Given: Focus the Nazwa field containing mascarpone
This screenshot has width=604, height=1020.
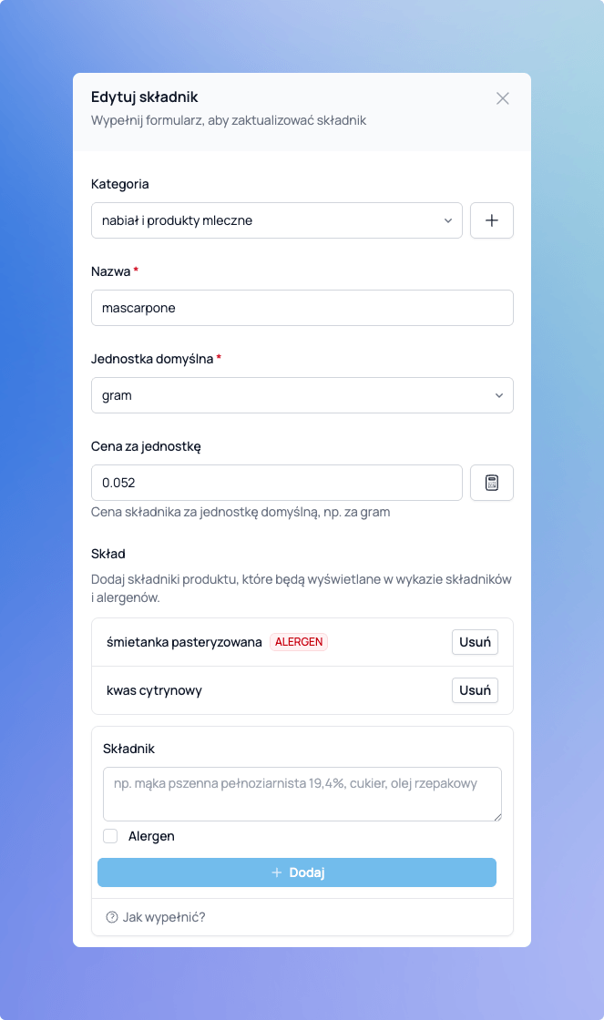Looking at the screenshot, I should click(x=302, y=308).
